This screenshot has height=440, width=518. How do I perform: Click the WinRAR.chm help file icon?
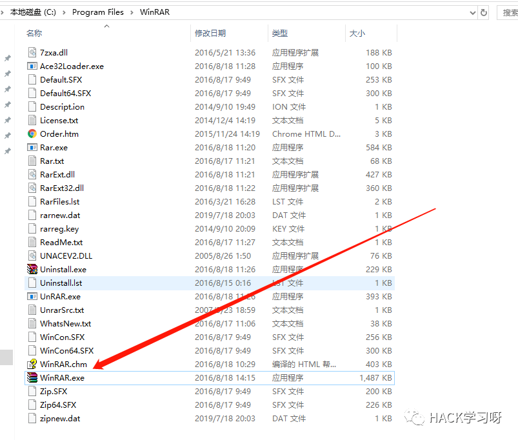tap(32, 364)
